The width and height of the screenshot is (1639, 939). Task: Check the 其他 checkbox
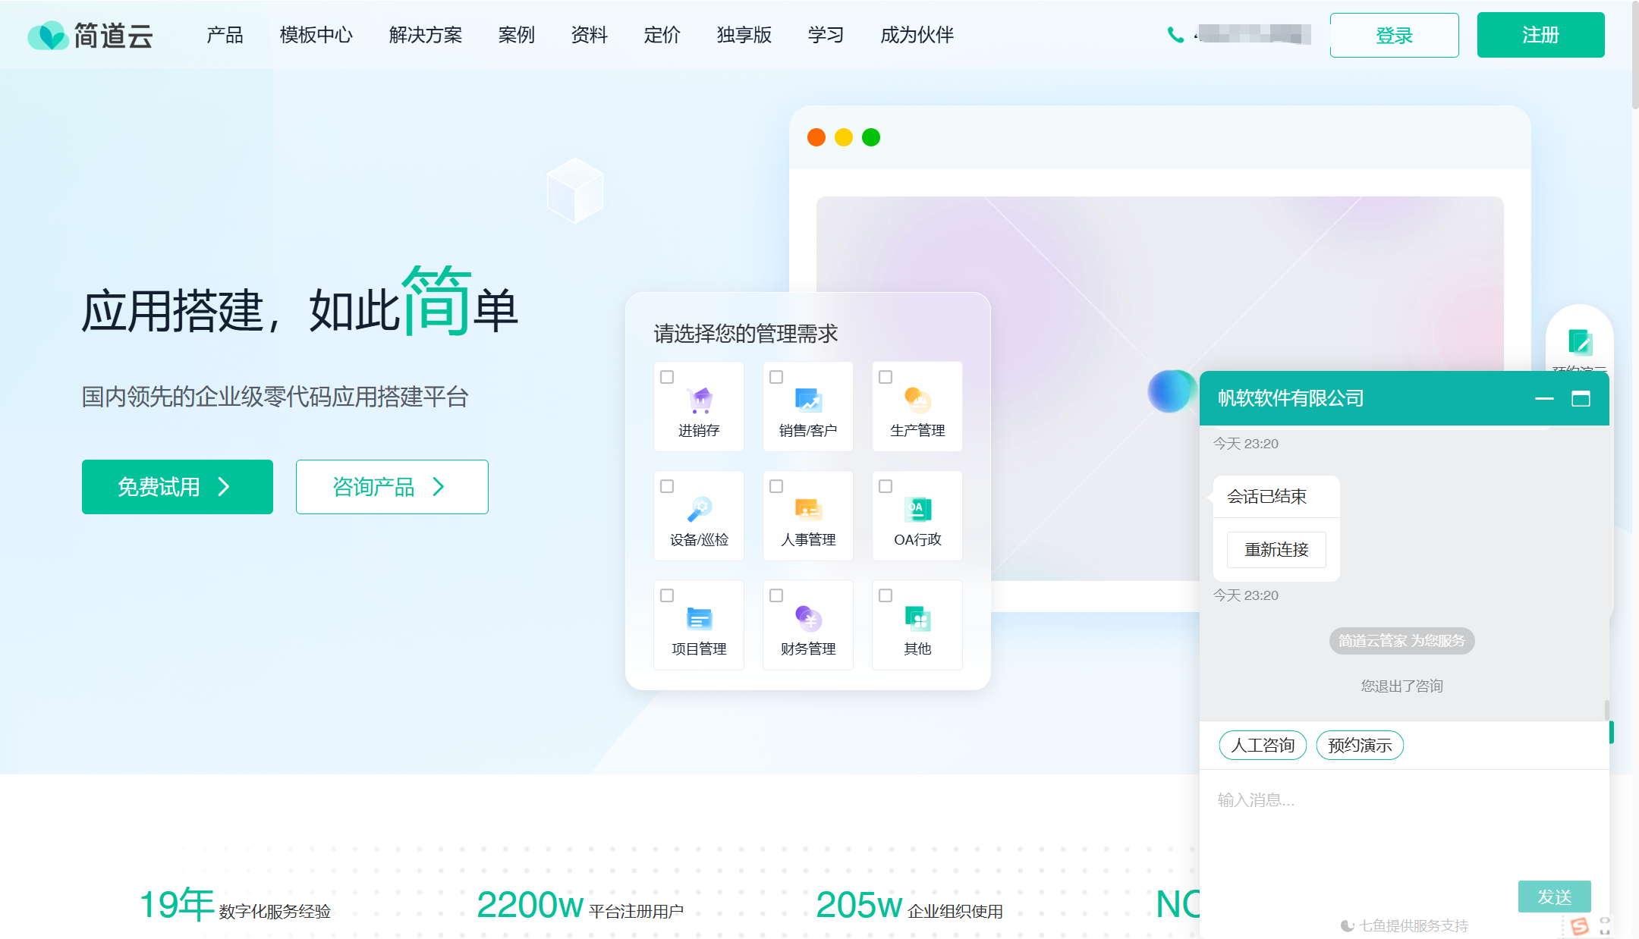click(x=886, y=595)
